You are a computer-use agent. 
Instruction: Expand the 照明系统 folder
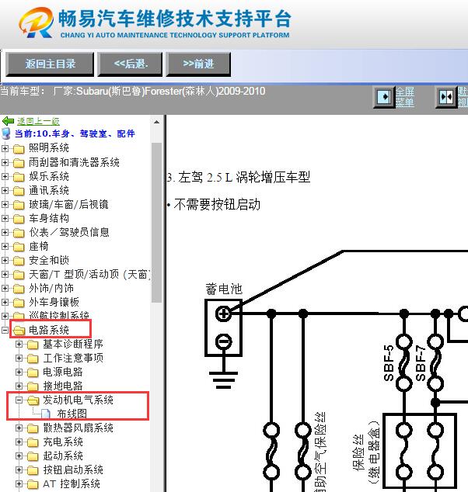click(5, 148)
